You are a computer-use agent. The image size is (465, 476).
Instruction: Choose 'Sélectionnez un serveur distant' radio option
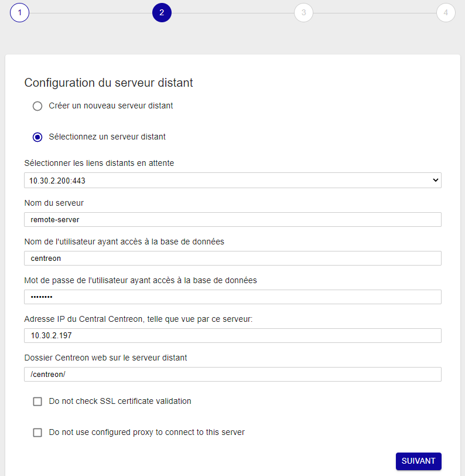(37, 137)
